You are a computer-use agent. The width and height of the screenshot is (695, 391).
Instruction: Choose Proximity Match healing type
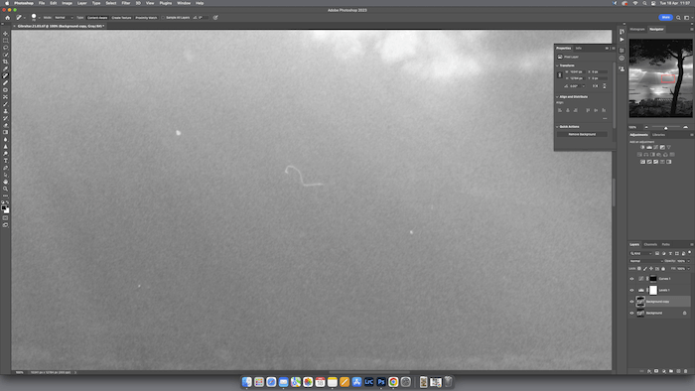tap(146, 18)
